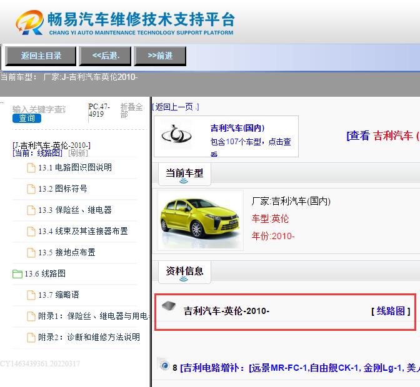
Task: Go back with the <<后退 button
Action: point(105,56)
